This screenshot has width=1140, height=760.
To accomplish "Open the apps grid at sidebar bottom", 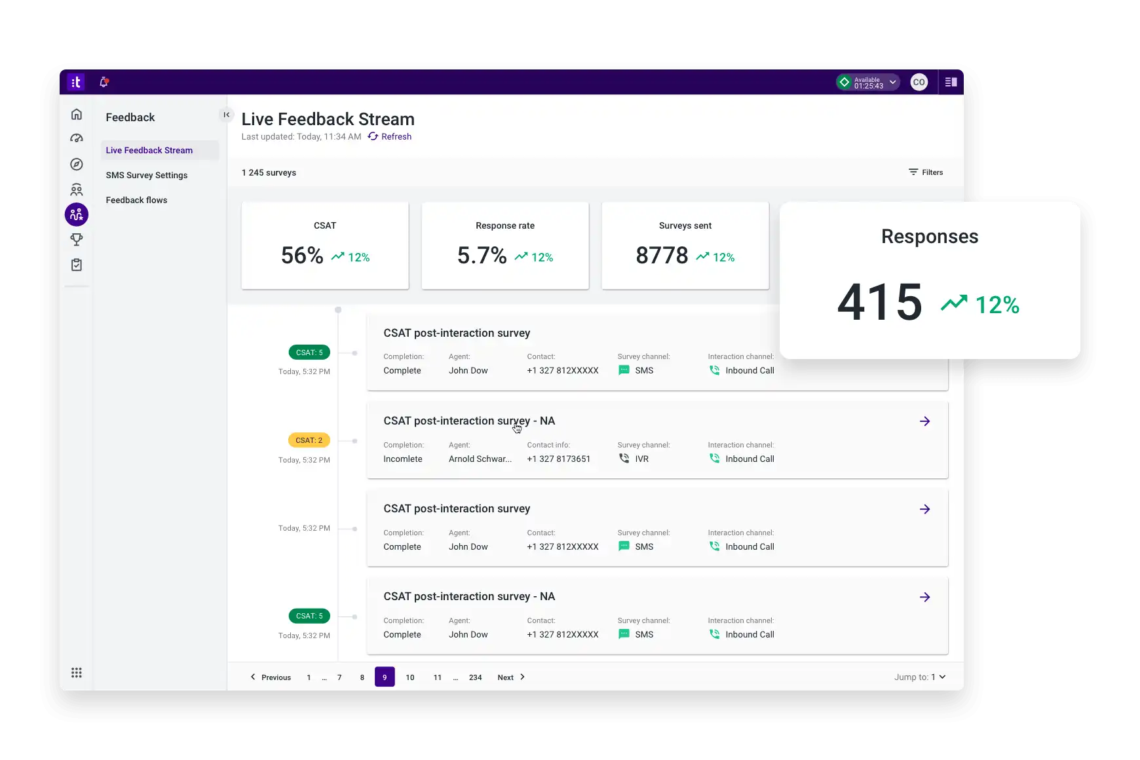I will coord(77,673).
